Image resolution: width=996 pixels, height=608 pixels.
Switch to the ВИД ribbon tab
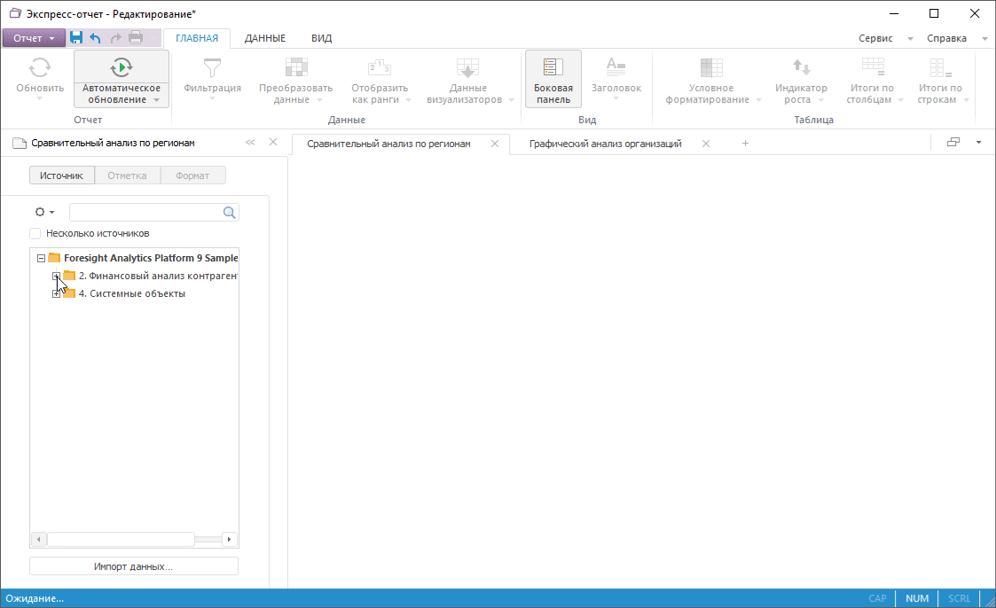321,38
